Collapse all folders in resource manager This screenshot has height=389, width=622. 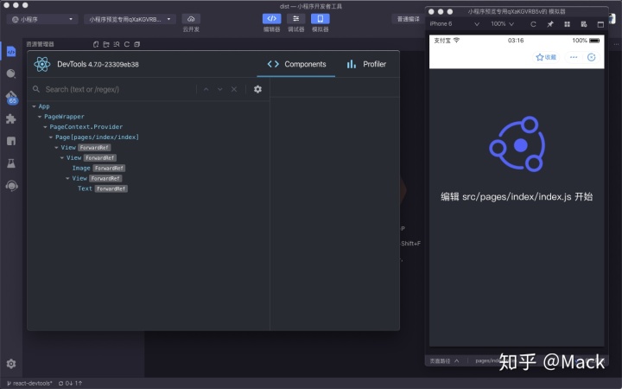click(136, 44)
